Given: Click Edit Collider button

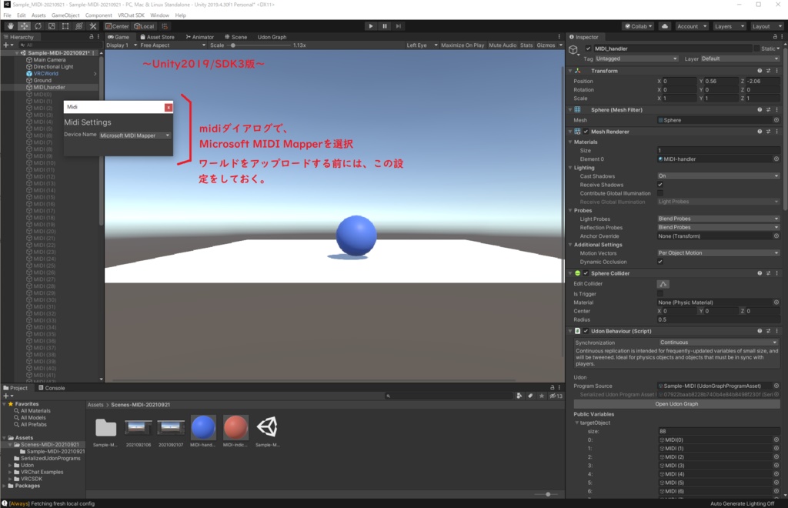Looking at the screenshot, I should pyautogui.click(x=663, y=284).
